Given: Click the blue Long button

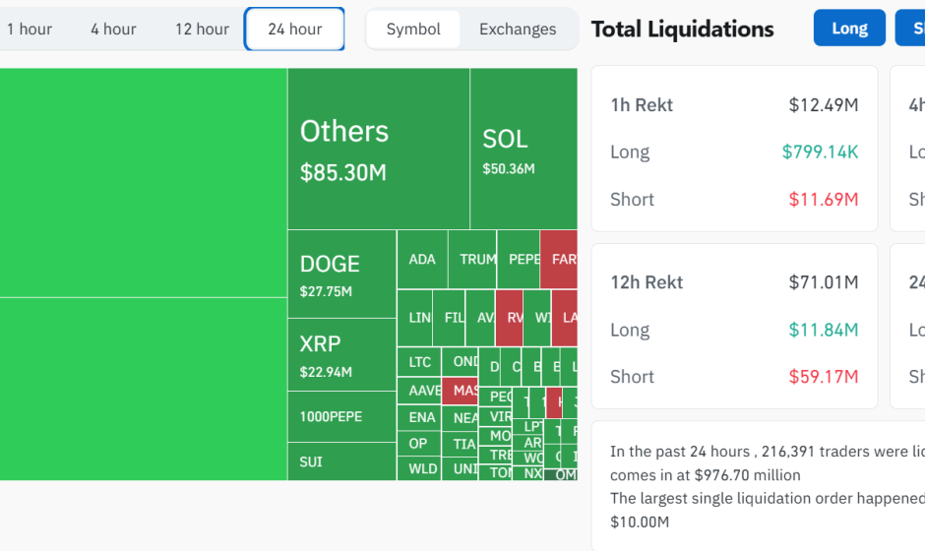Looking at the screenshot, I should [849, 28].
